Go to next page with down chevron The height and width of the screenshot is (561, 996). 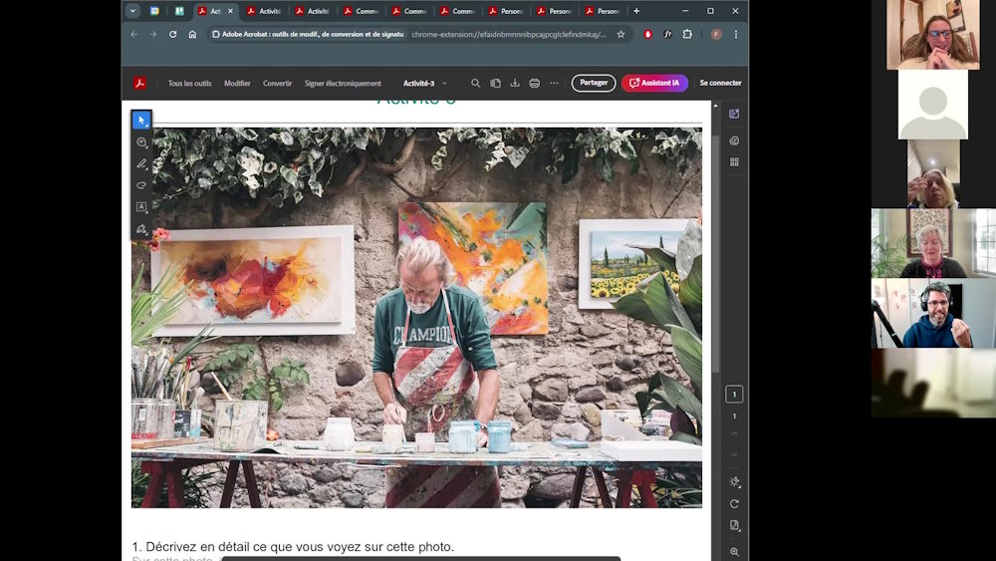point(734,455)
